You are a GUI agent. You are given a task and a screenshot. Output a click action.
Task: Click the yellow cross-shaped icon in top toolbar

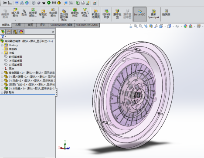point(59,3)
